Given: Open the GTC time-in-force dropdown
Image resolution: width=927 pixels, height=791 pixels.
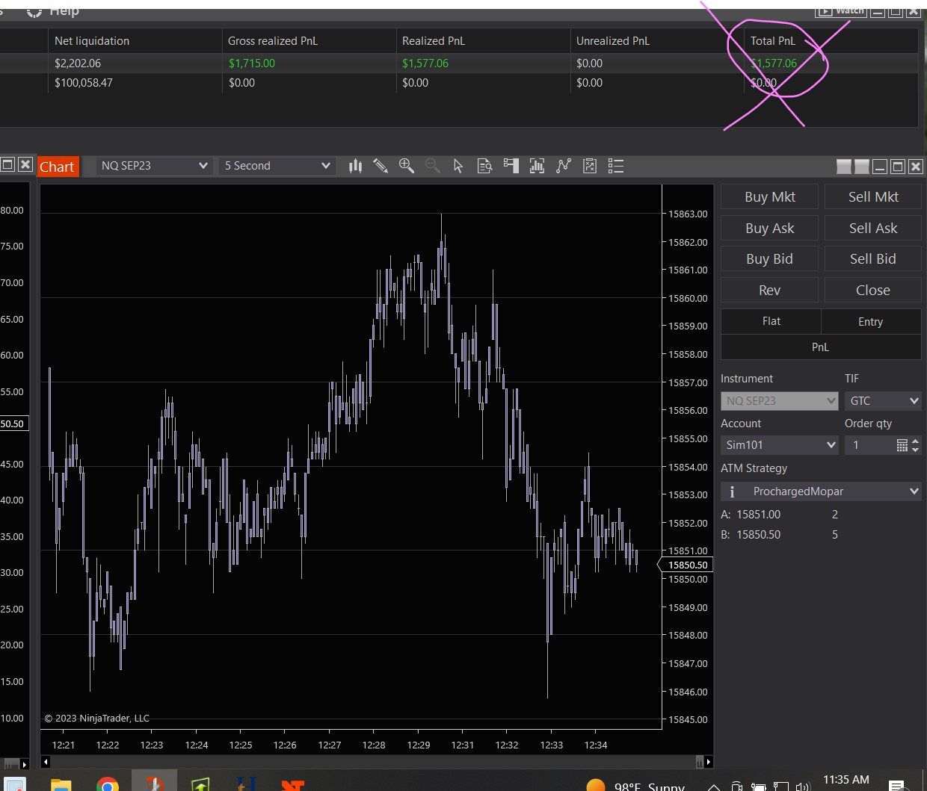Looking at the screenshot, I should click(883, 401).
